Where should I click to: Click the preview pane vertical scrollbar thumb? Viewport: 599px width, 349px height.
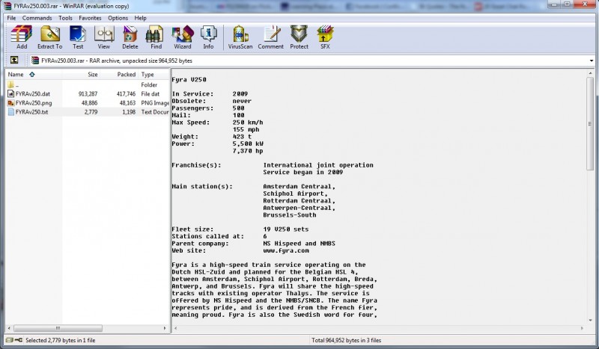[590, 123]
